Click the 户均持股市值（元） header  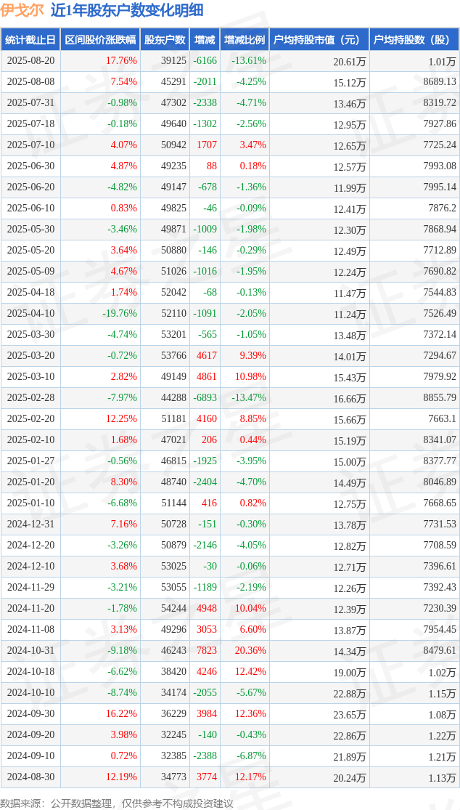coord(319,39)
